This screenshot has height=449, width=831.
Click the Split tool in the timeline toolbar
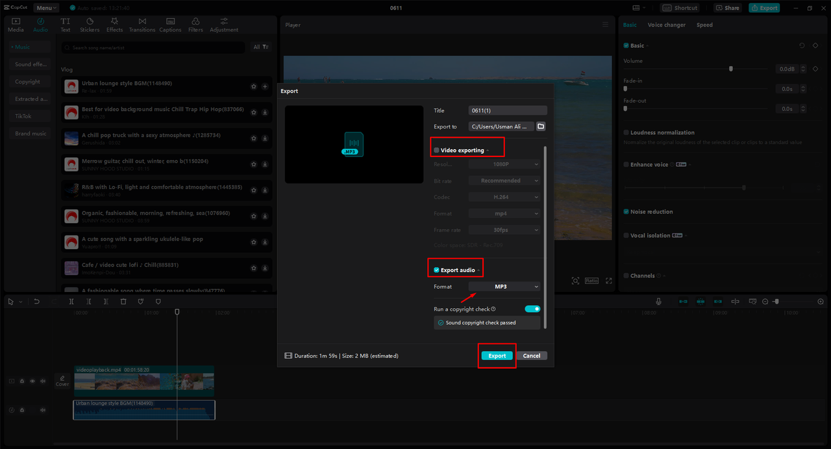(71, 302)
